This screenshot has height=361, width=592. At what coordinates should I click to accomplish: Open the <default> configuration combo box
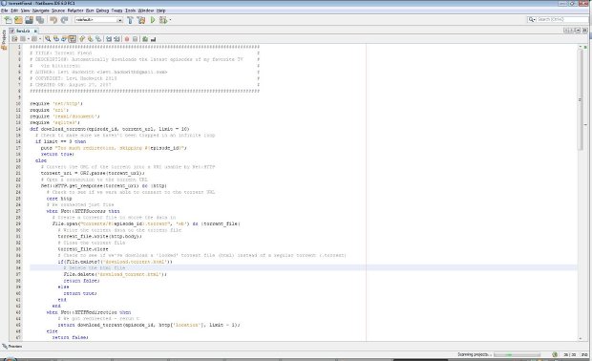coord(98,20)
